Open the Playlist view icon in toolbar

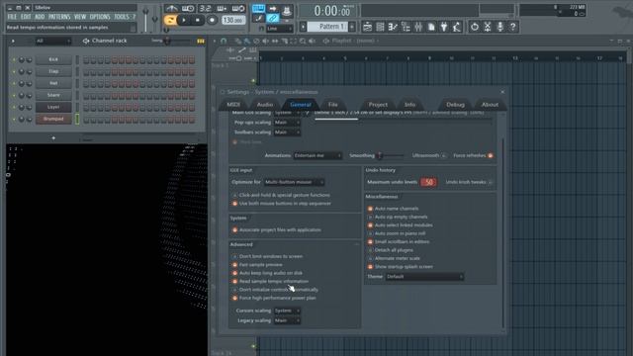[x=367, y=27]
